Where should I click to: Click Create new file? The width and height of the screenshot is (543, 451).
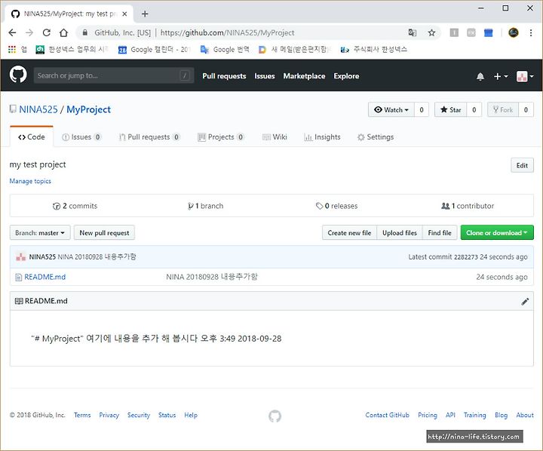tap(349, 232)
